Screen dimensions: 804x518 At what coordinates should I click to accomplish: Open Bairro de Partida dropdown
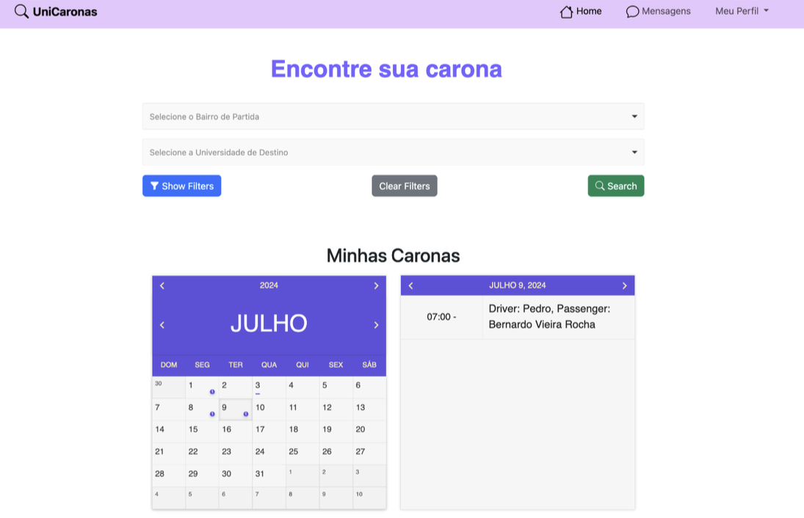[x=393, y=117]
